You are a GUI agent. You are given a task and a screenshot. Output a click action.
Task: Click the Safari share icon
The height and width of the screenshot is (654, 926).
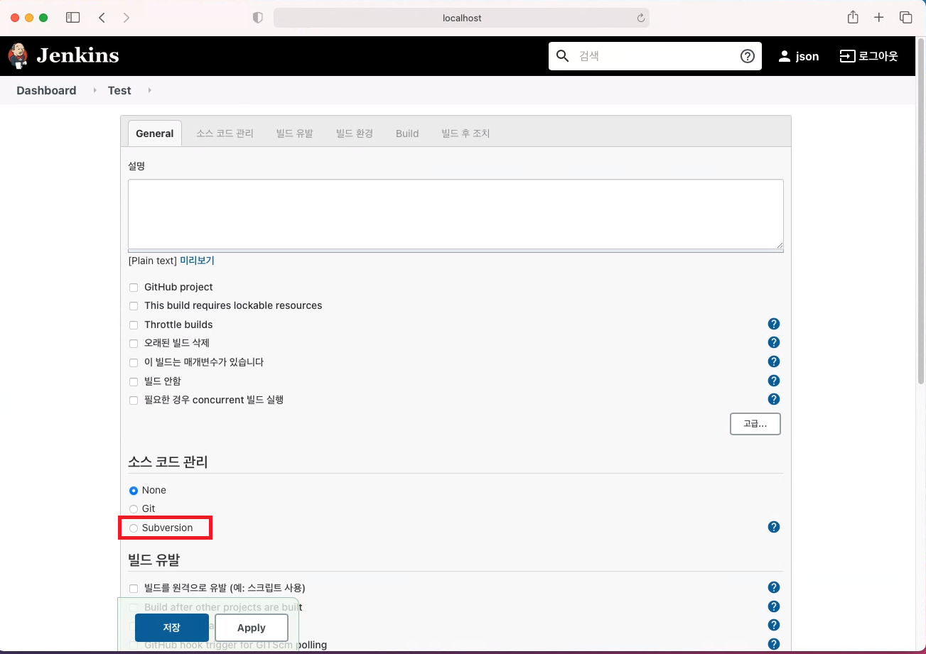(x=853, y=18)
